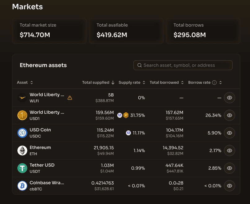250x204 pixels.
Task: Click the WLFI yellow warning triangle
Action: (x=70, y=98)
